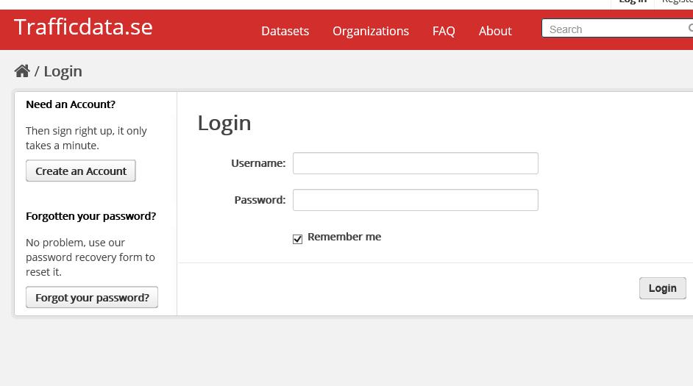
Task: Select the Login breadcrumb text
Action: click(x=63, y=71)
